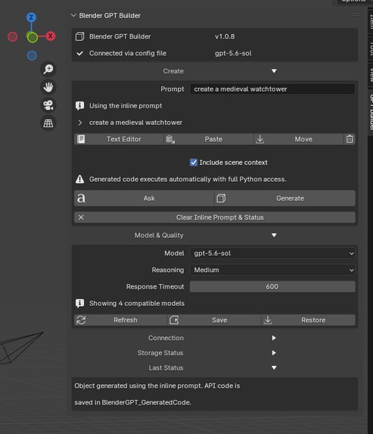
Task: Open the Item sidebar tab
Action: [371, 22]
